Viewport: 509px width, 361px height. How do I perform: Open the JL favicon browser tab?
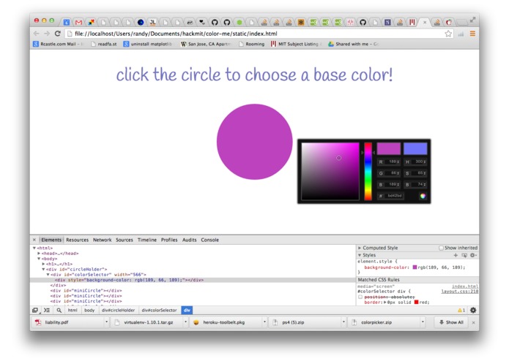point(152,22)
